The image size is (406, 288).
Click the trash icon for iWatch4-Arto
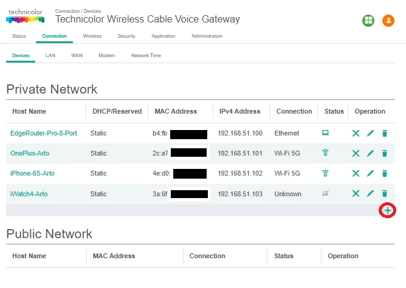(x=385, y=194)
